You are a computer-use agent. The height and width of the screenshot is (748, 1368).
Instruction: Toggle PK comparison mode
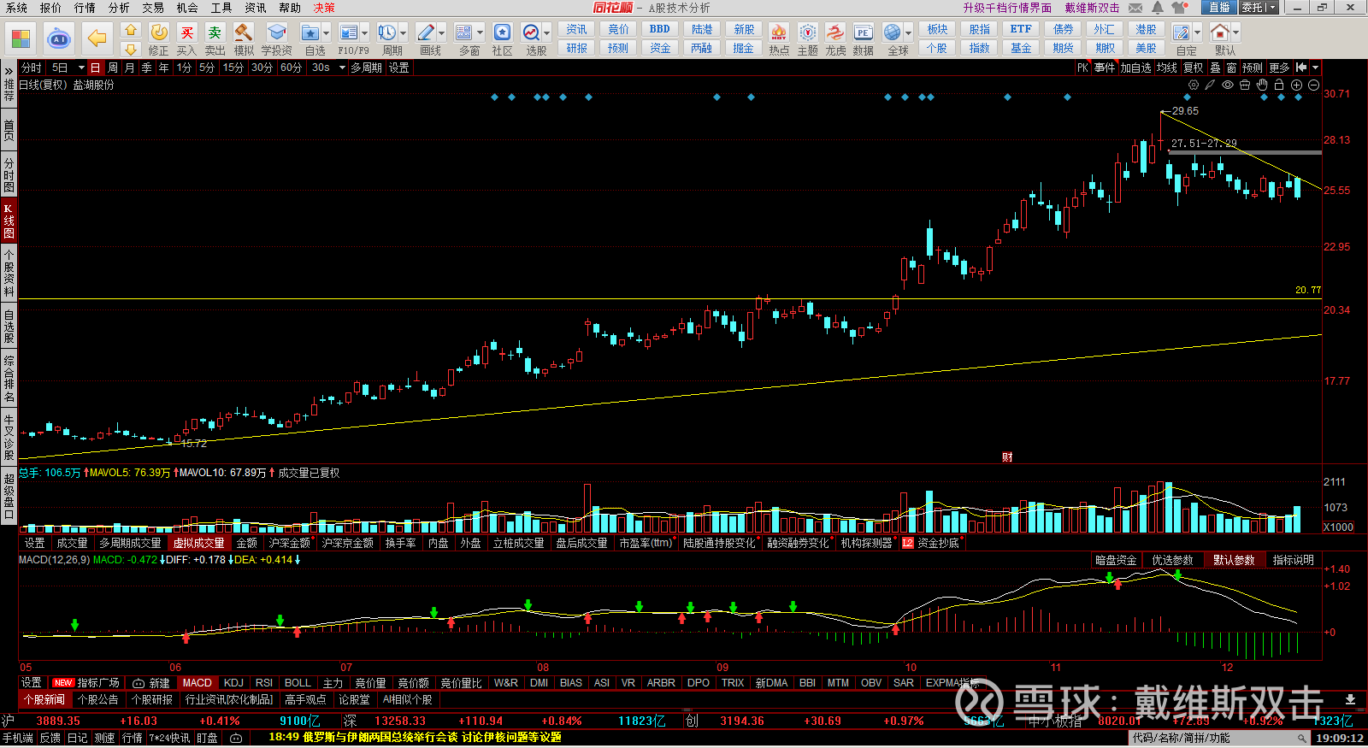1082,68
